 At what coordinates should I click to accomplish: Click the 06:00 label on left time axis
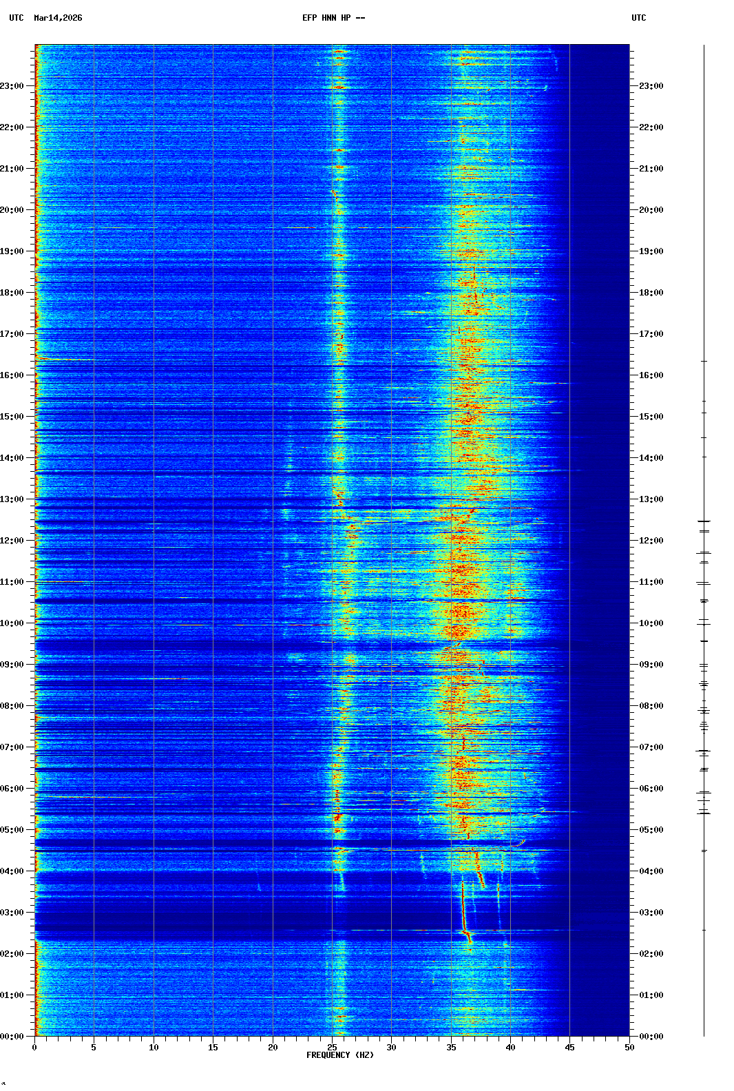(x=12, y=789)
